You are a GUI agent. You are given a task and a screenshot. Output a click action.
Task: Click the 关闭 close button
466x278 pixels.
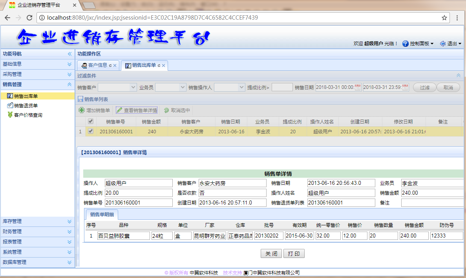click(x=271, y=253)
